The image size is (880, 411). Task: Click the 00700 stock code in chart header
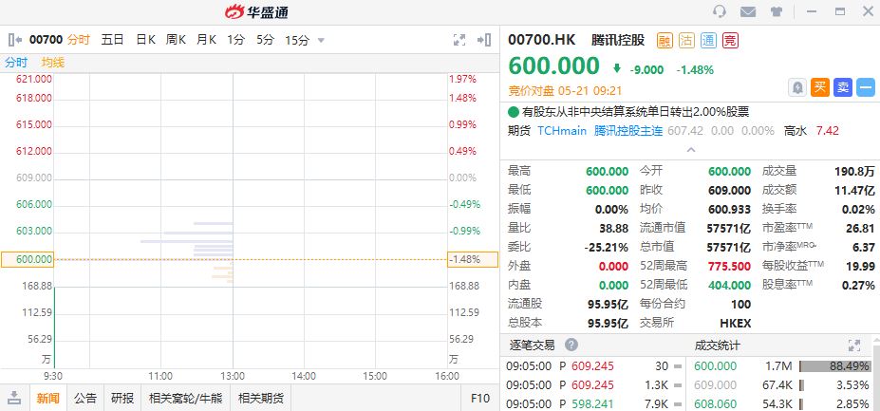(x=46, y=40)
